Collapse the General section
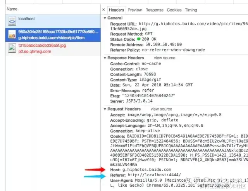This screenshot has width=248, height=191. click(105, 18)
